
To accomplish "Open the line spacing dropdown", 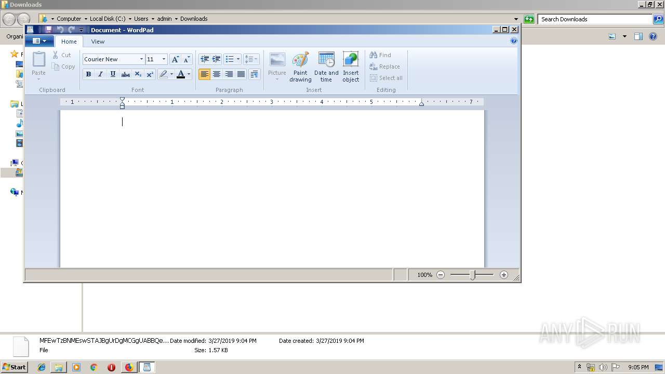I will [251, 59].
